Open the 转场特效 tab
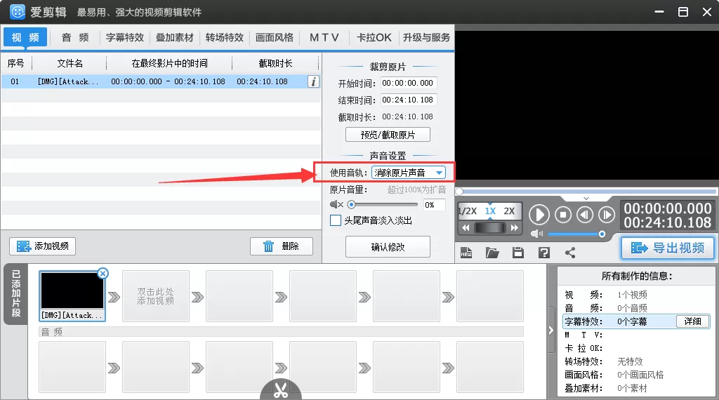Image resolution: width=719 pixels, height=400 pixels. (224, 38)
